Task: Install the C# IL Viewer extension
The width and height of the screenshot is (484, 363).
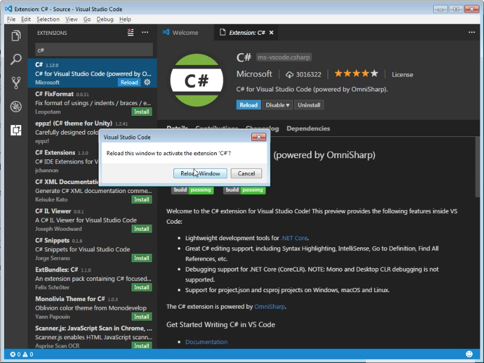Action: tap(142, 229)
